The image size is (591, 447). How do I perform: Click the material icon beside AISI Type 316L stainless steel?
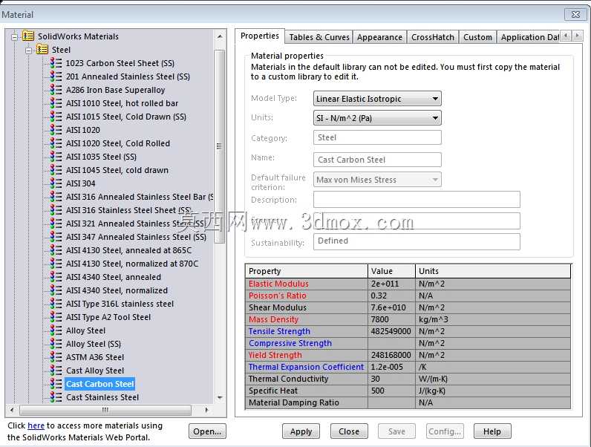(x=56, y=304)
